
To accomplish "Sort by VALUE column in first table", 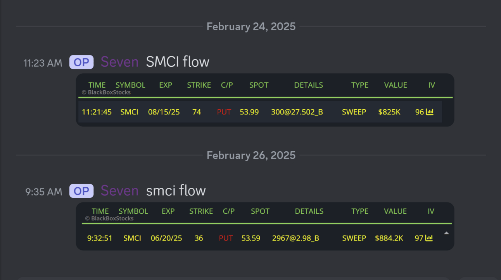I will tap(396, 85).
